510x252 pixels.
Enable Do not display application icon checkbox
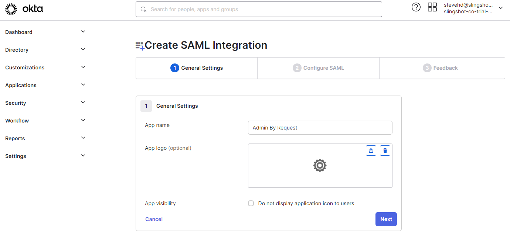251,203
